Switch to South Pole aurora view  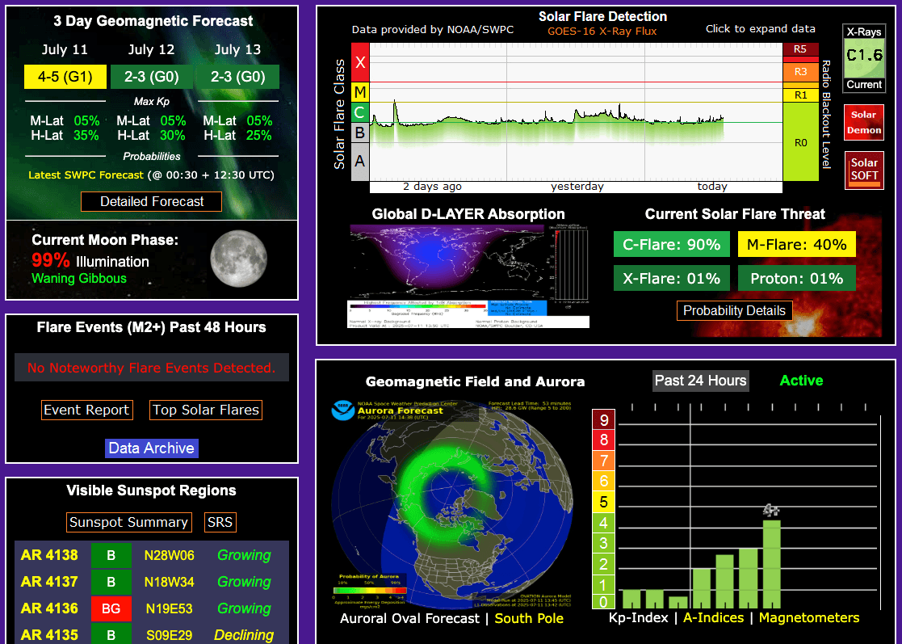[529, 618]
